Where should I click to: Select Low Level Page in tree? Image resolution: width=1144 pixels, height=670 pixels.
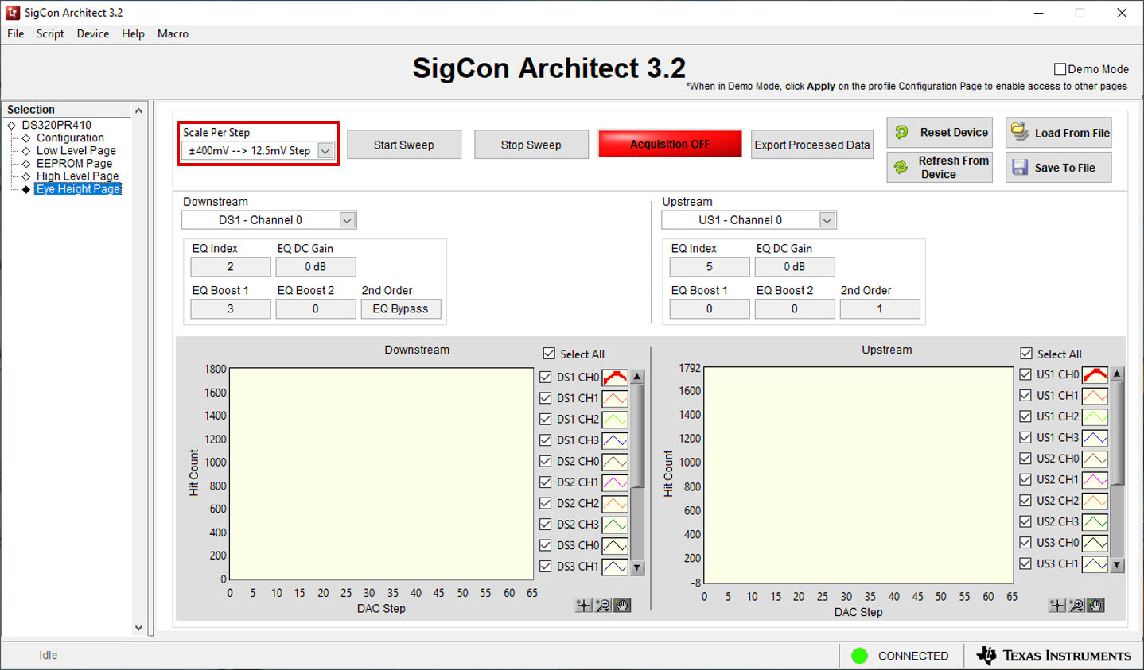click(x=76, y=150)
